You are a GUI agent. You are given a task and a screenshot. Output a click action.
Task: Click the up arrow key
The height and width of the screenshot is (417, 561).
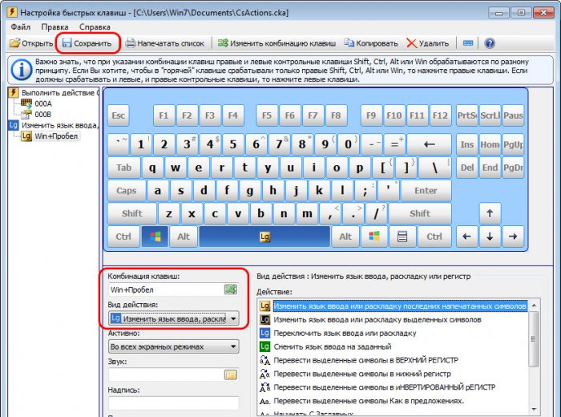click(x=490, y=213)
